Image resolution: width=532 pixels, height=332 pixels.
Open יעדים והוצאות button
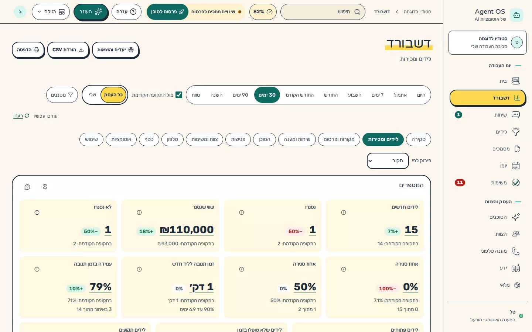pyautogui.click(x=115, y=50)
